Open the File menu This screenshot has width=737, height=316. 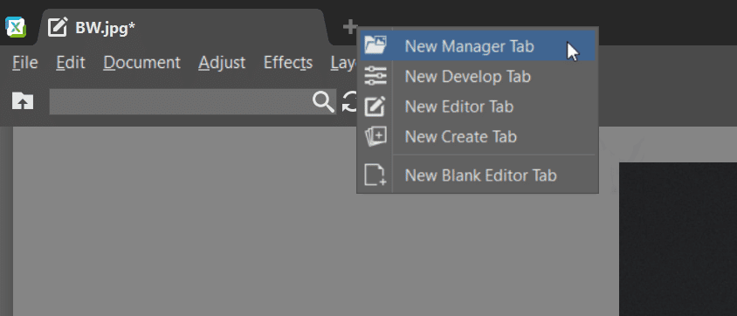pos(25,63)
